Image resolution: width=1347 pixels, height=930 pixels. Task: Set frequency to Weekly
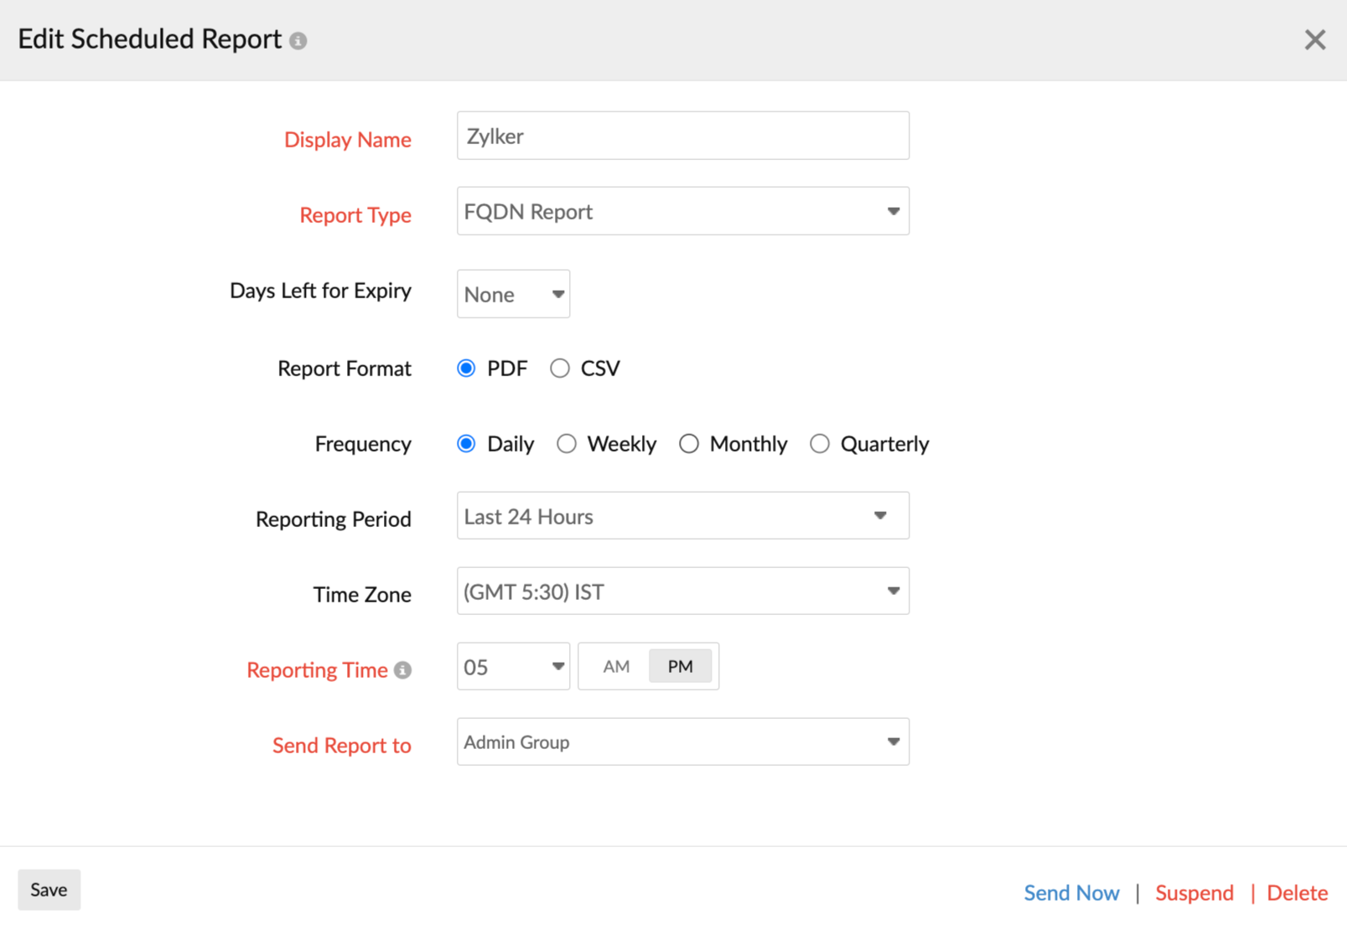[567, 443]
